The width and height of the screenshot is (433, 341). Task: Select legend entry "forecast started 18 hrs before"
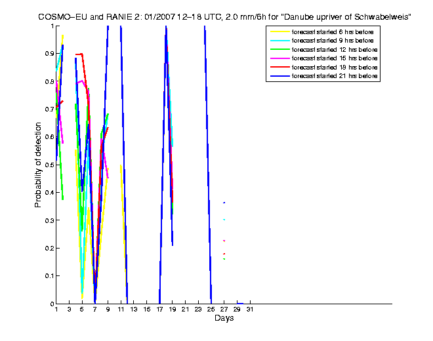click(335, 68)
